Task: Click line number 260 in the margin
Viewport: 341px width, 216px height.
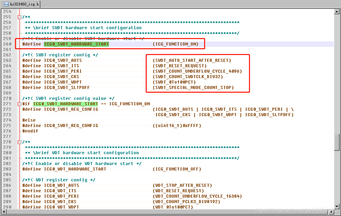Action: [x=7, y=44]
